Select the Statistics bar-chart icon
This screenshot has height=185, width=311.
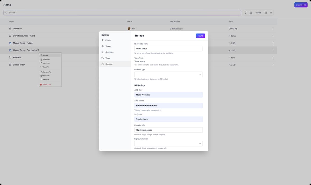[x=102, y=52]
